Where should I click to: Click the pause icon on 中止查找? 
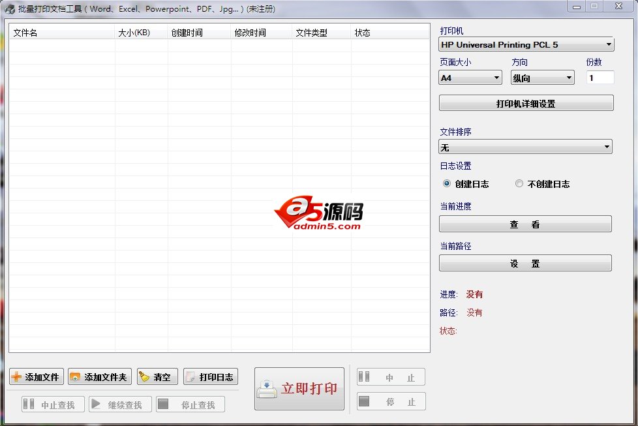point(29,404)
